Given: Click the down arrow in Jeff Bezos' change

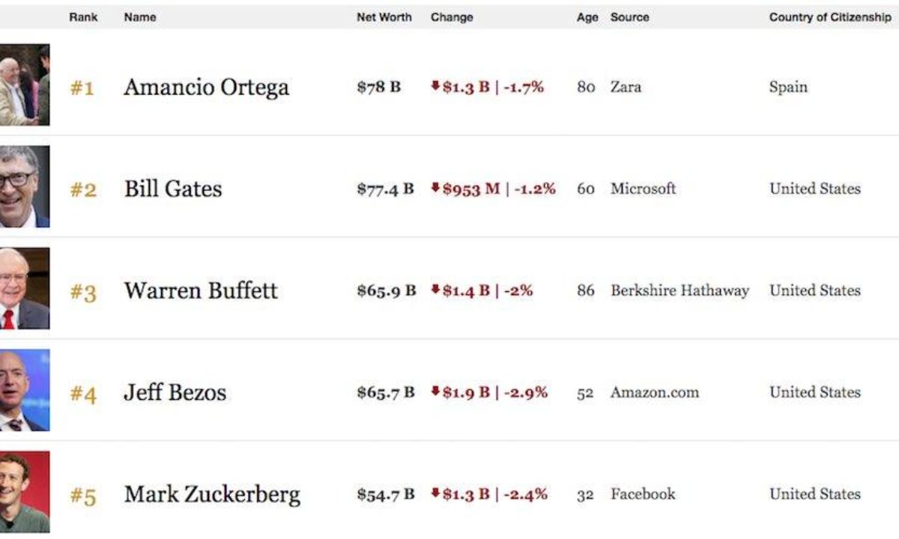Looking at the screenshot, I should pyautogui.click(x=435, y=392).
